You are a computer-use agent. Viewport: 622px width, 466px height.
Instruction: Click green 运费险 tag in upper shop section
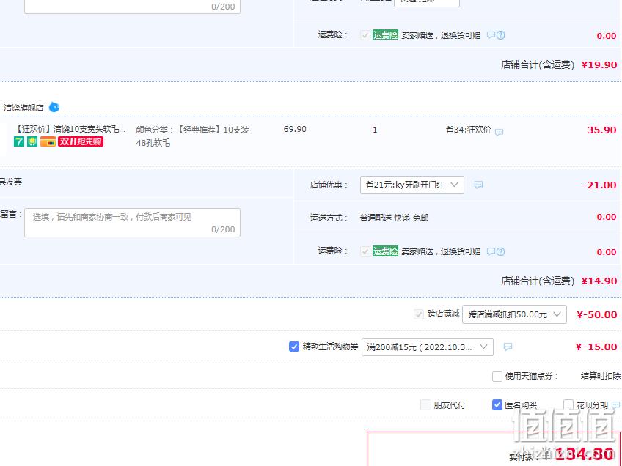385,35
